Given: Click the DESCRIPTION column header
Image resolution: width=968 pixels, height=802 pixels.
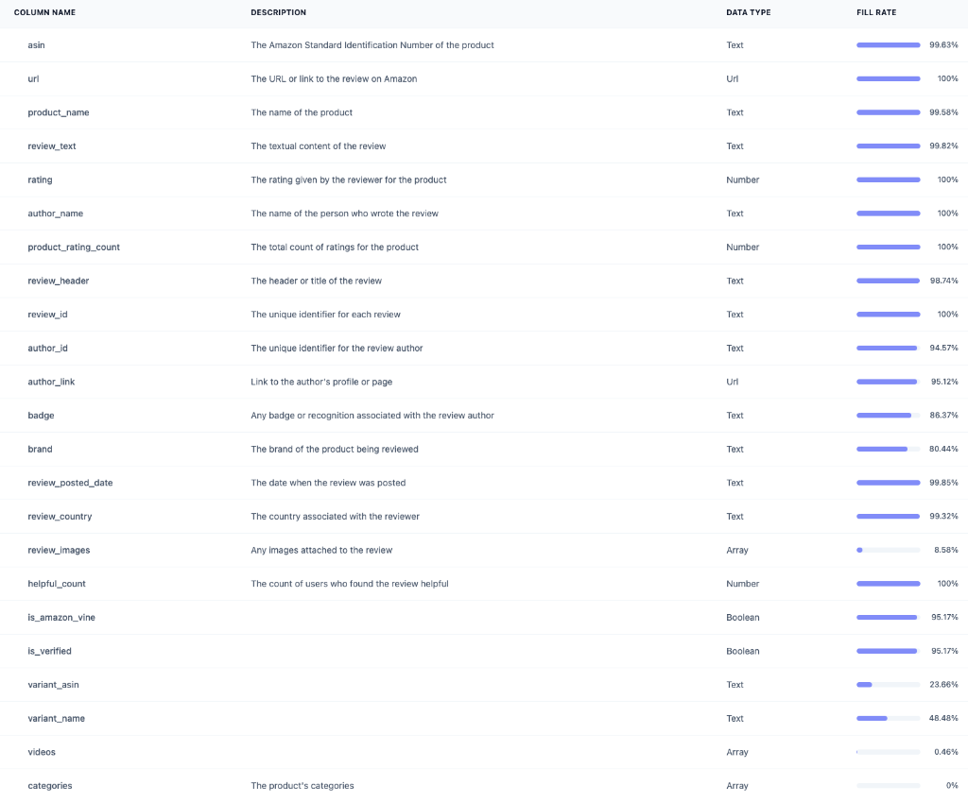Looking at the screenshot, I should [278, 12].
